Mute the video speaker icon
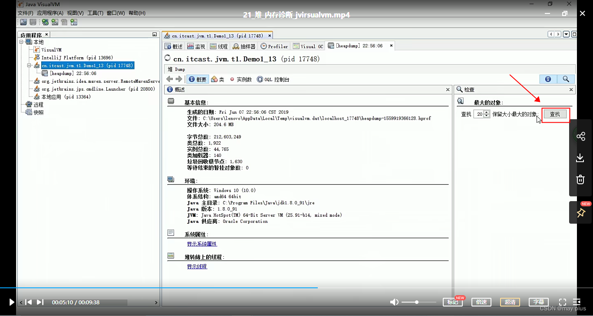 point(394,302)
